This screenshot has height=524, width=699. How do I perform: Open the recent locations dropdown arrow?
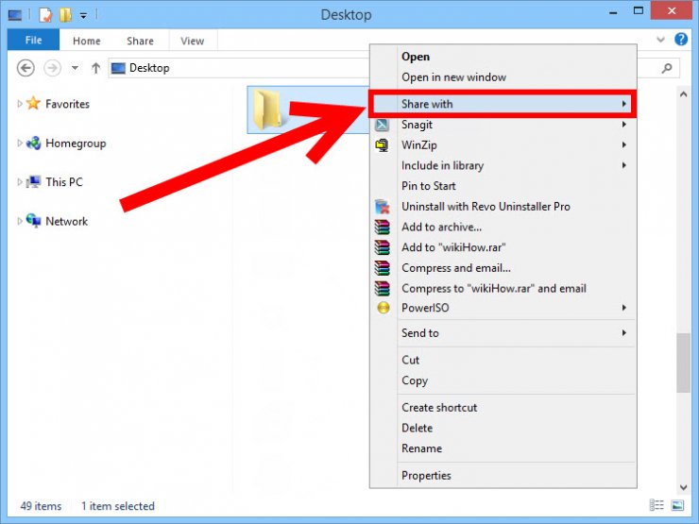[75, 68]
